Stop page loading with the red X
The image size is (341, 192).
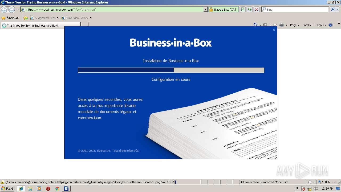[257, 10]
